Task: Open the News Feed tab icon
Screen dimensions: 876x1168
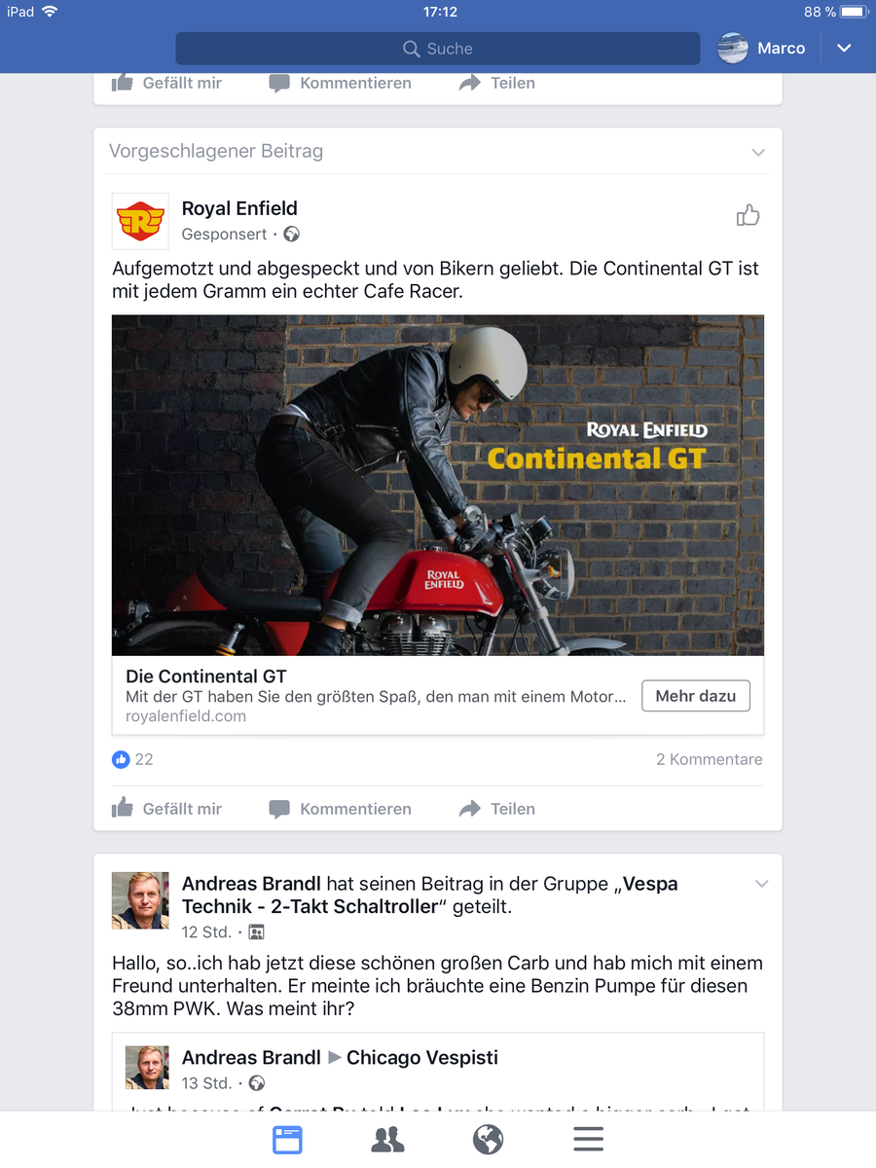Action: pyautogui.click(x=287, y=1139)
